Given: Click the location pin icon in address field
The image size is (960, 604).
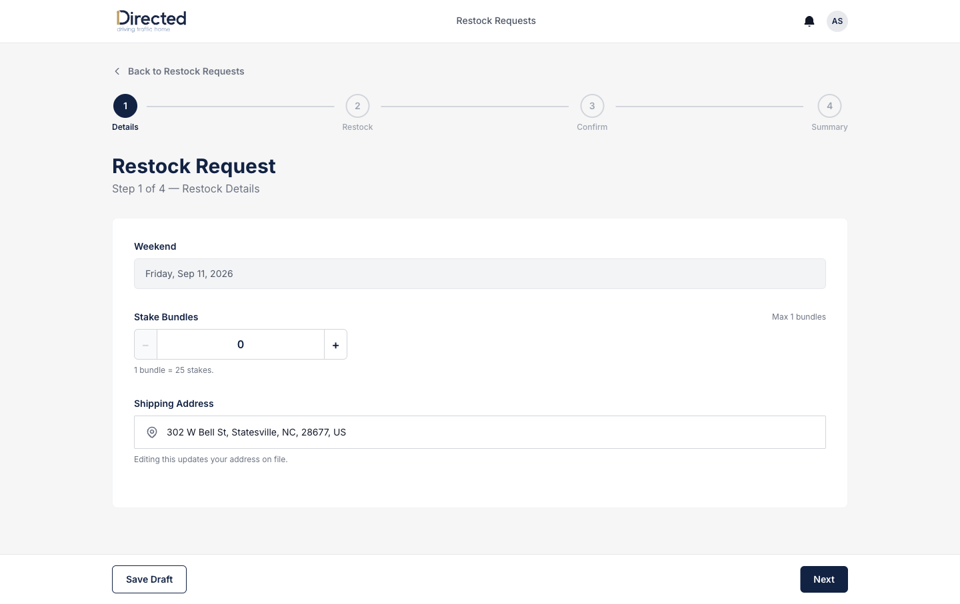Looking at the screenshot, I should pos(152,432).
